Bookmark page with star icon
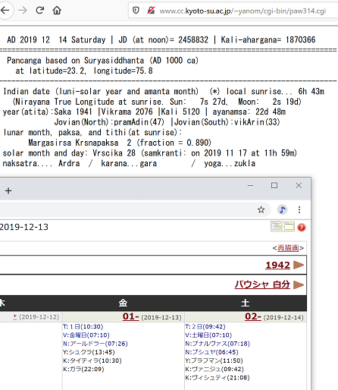The height and width of the screenshot is (390, 338). pos(261,209)
